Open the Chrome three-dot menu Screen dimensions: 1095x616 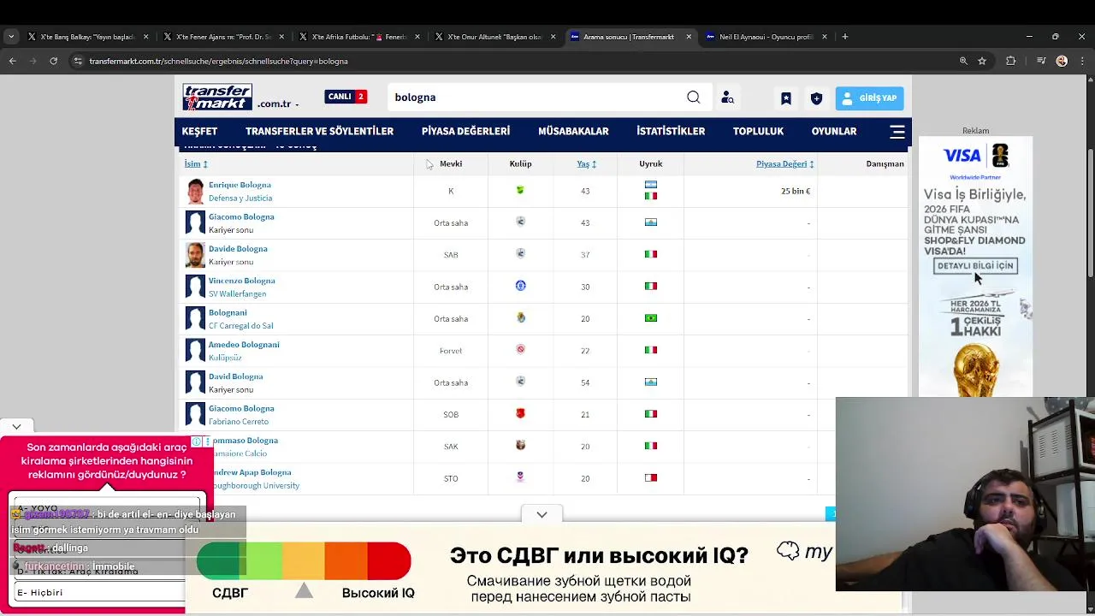coord(1082,61)
